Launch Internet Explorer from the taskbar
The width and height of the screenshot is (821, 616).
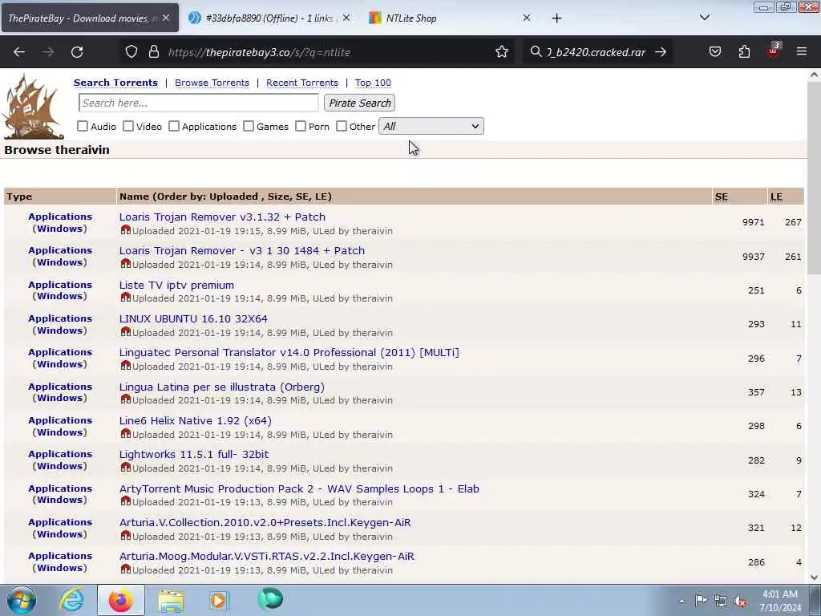tap(71, 600)
